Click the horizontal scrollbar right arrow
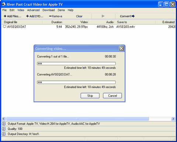 tap(173, 119)
